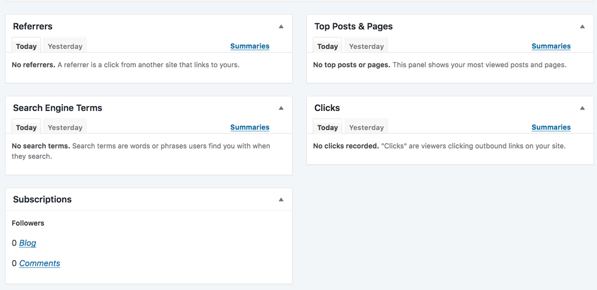This screenshot has width=597, height=290.
Task: Switch Clicks panel to Yesterday tab
Action: coord(367,127)
